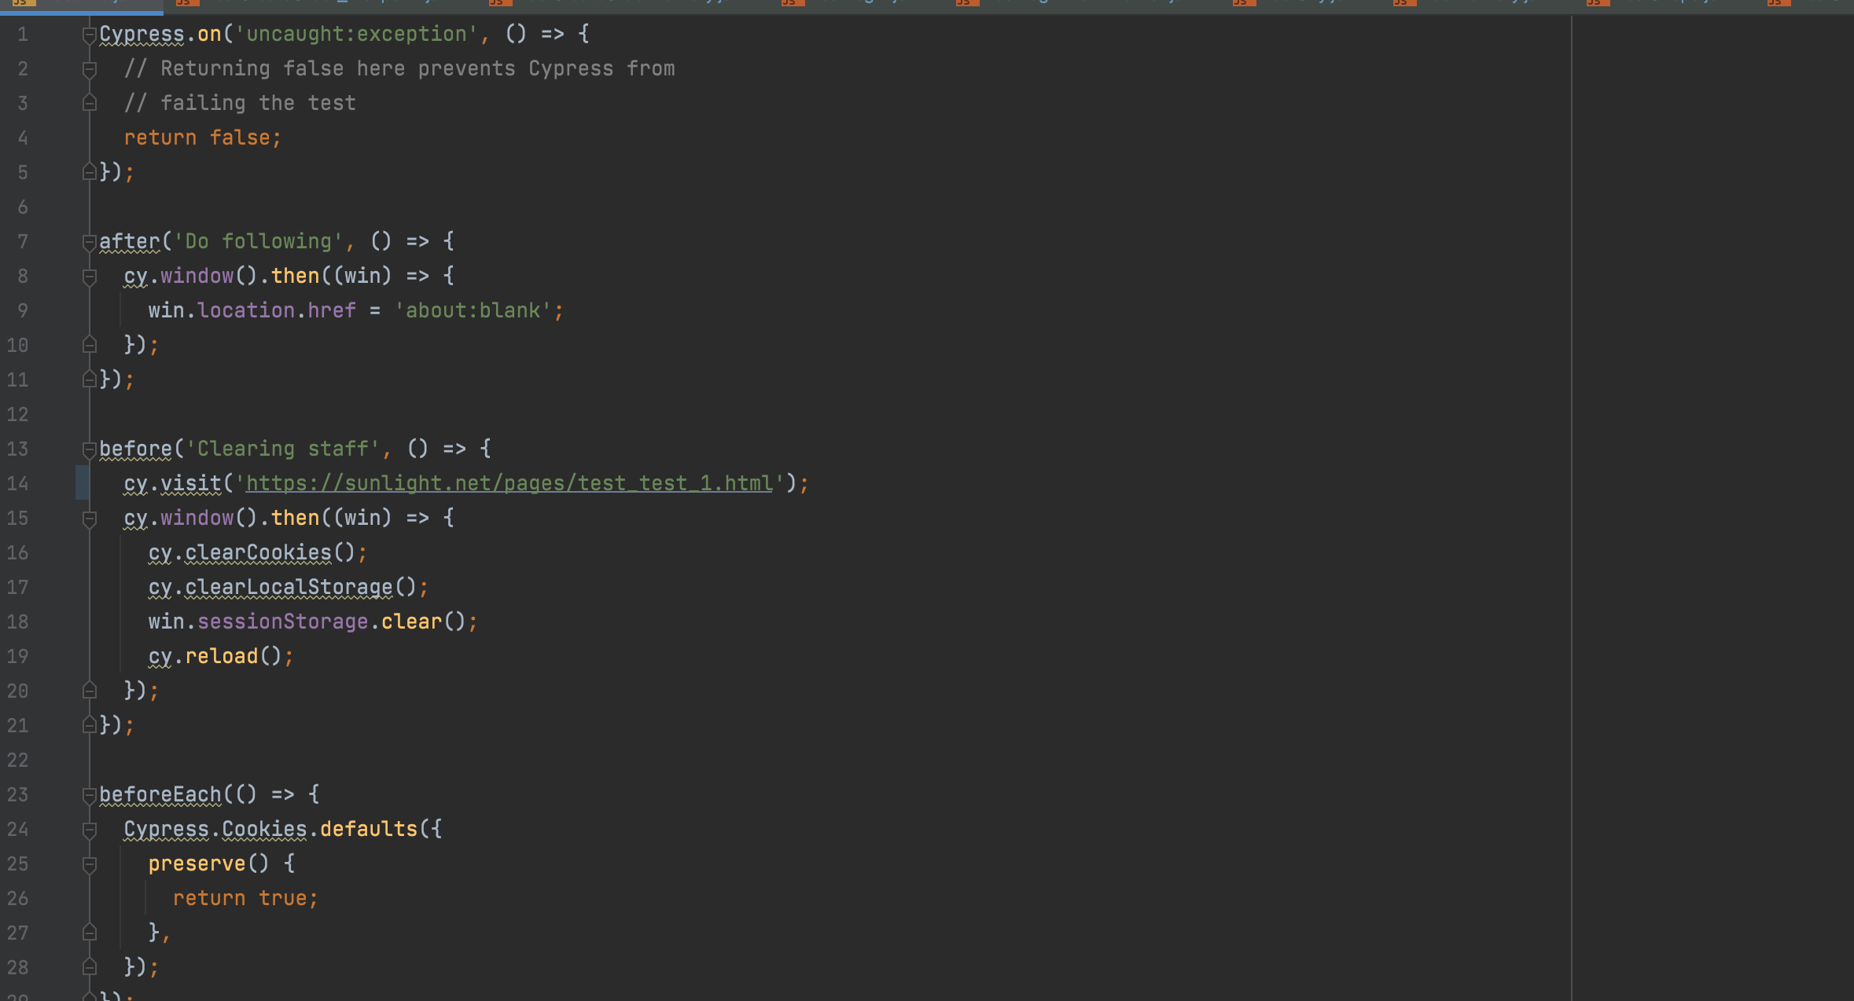Screen dimensions: 1854x1001
Task: Click the fold-end marker near line 11
Action: (90, 379)
